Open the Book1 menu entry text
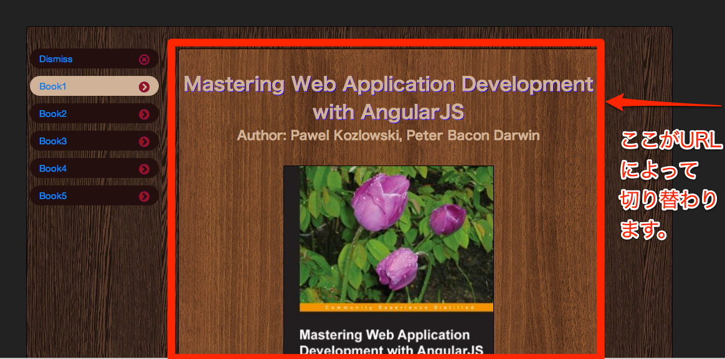 (x=52, y=86)
